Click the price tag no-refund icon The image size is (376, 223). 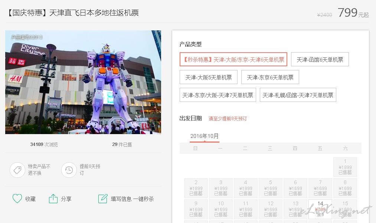point(17,170)
